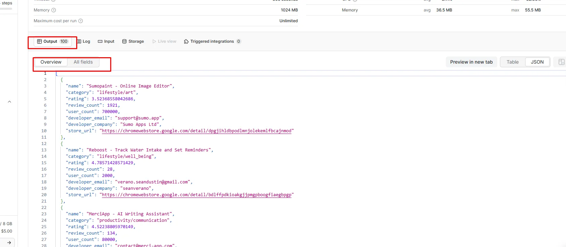Click the rating value 4.78571428571429

(112, 163)
